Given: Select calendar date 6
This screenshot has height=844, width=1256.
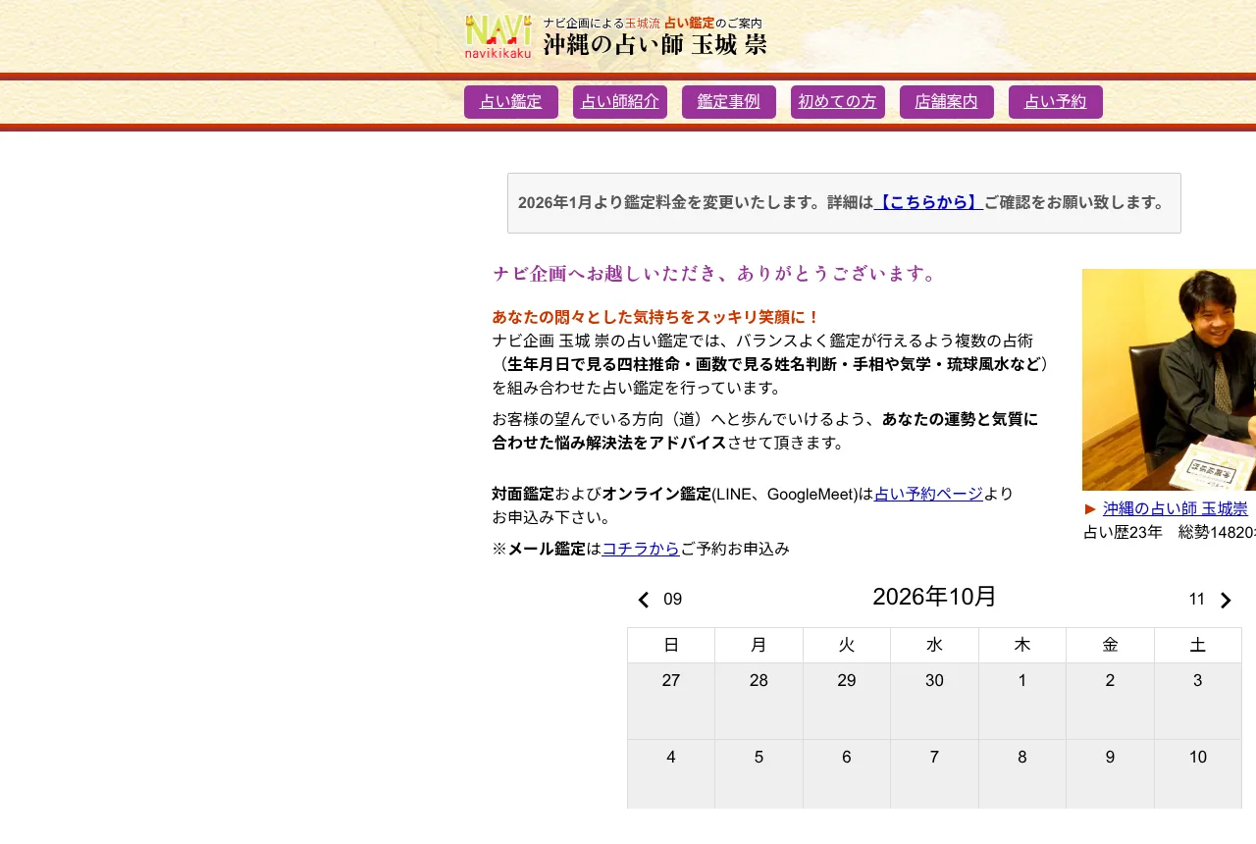Looking at the screenshot, I should tap(847, 774).
